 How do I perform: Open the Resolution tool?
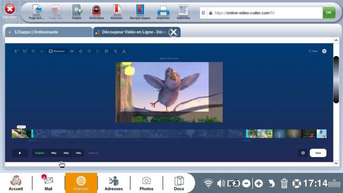tap(57, 51)
